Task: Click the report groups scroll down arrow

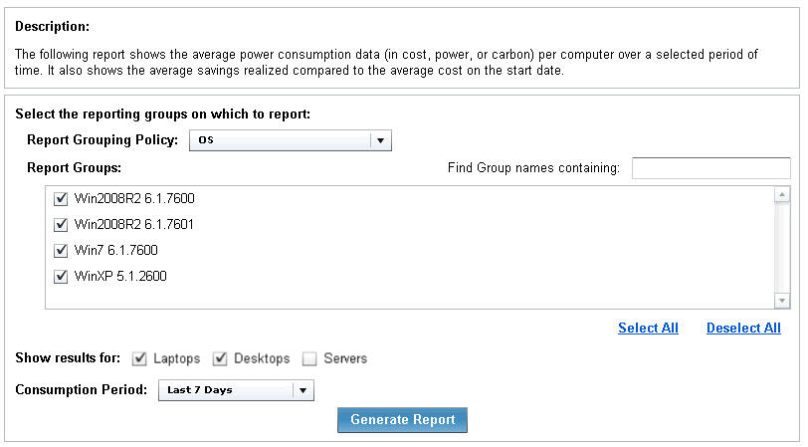Action: click(x=781, y=302)
